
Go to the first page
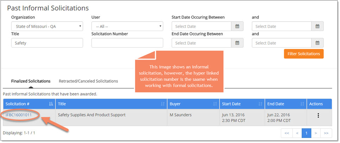[287, 133]
